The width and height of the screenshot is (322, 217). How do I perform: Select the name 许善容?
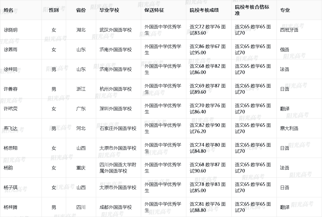[11, 89]
